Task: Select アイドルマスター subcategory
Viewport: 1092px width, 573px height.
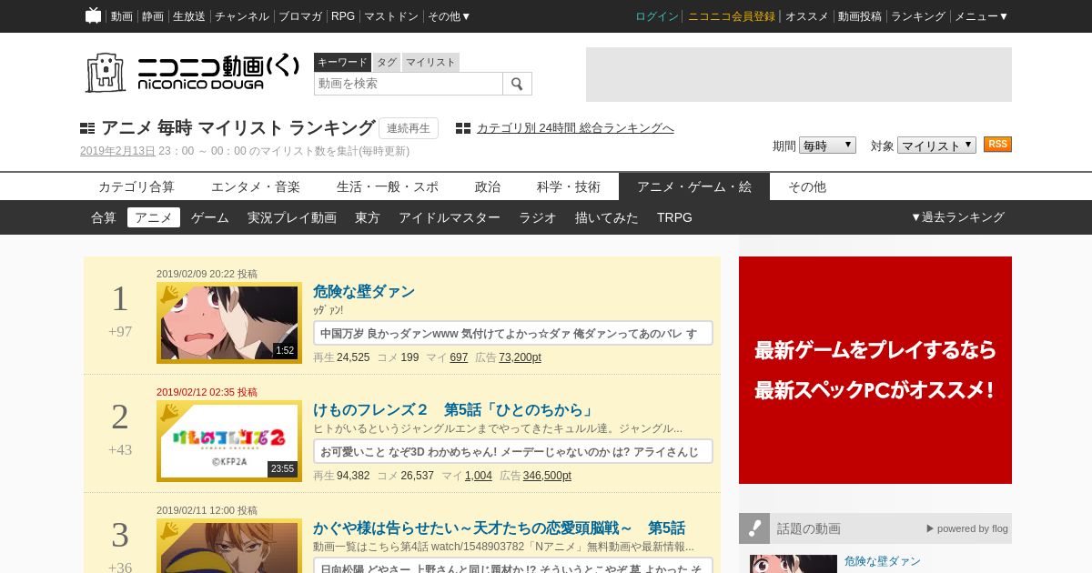Action: point(450,217)
